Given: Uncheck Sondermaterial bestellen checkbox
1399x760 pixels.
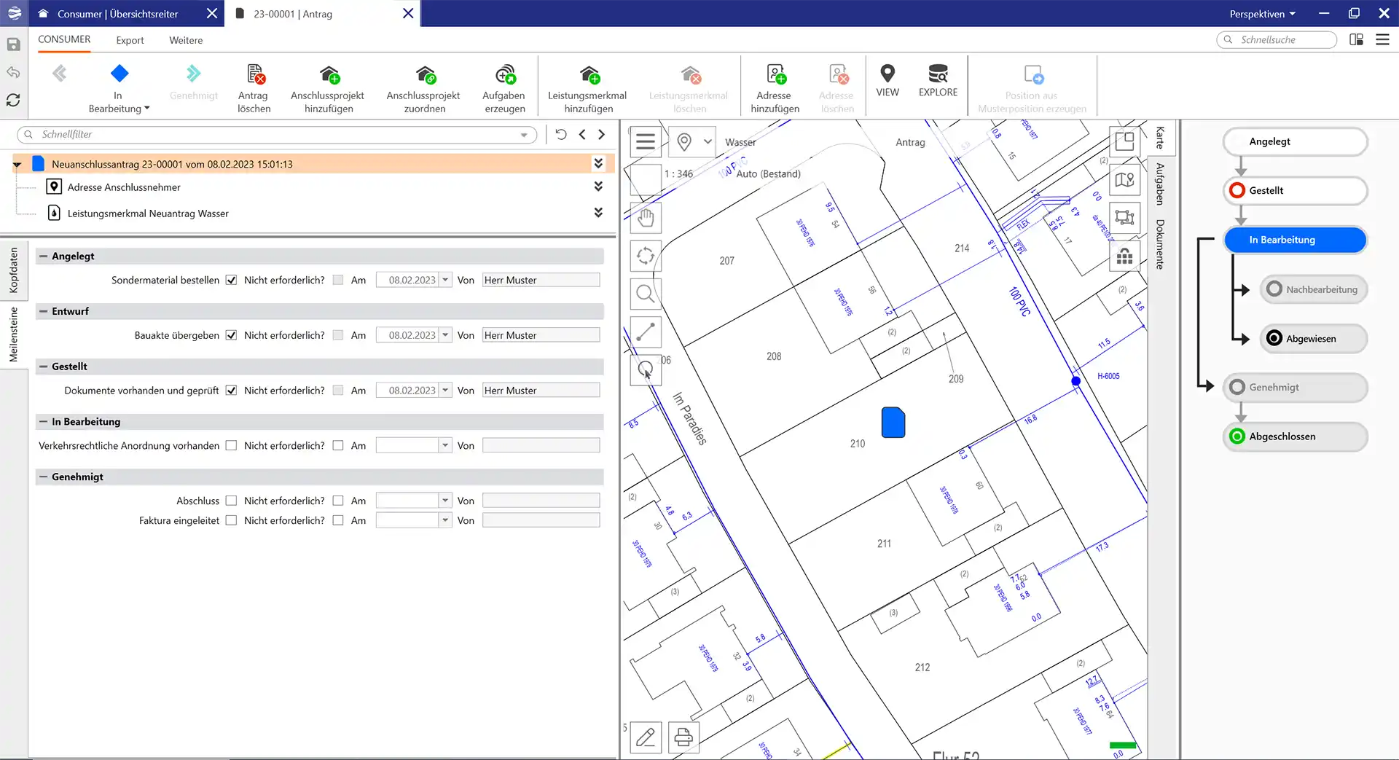Looking at the screenshot, I should pyautogui.click(x=231, y=280).
